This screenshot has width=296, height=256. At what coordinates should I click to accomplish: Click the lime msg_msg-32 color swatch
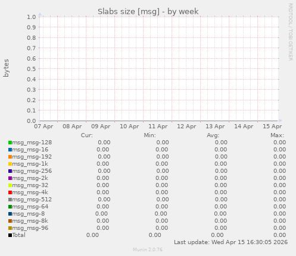[10, 185]
